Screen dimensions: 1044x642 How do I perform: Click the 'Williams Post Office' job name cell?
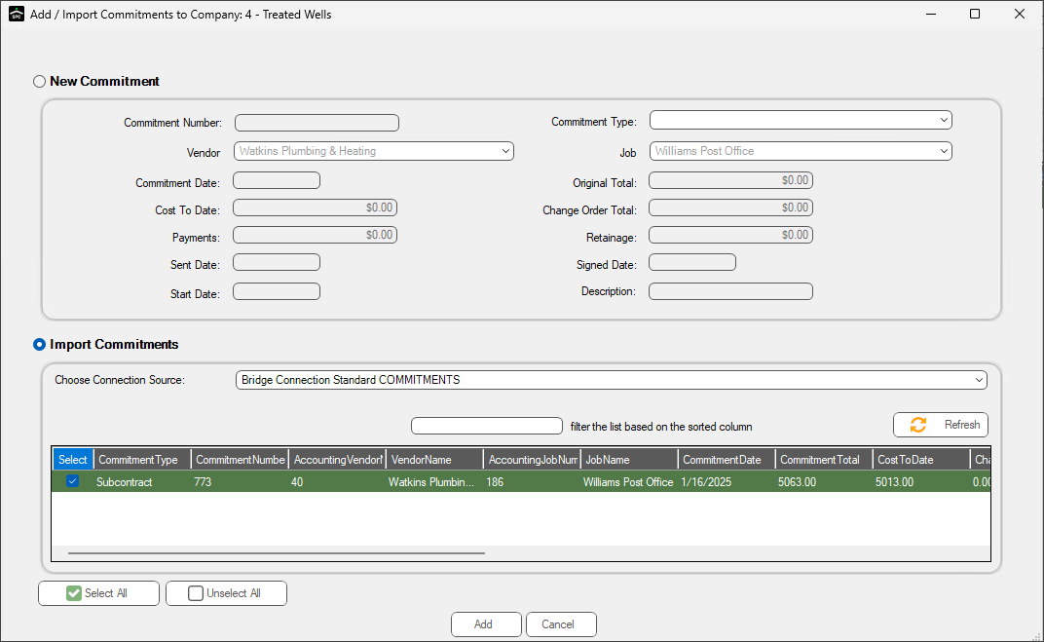(x=628, y=481)
